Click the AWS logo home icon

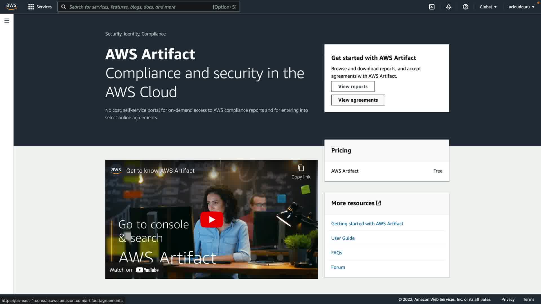click(11, 6)
